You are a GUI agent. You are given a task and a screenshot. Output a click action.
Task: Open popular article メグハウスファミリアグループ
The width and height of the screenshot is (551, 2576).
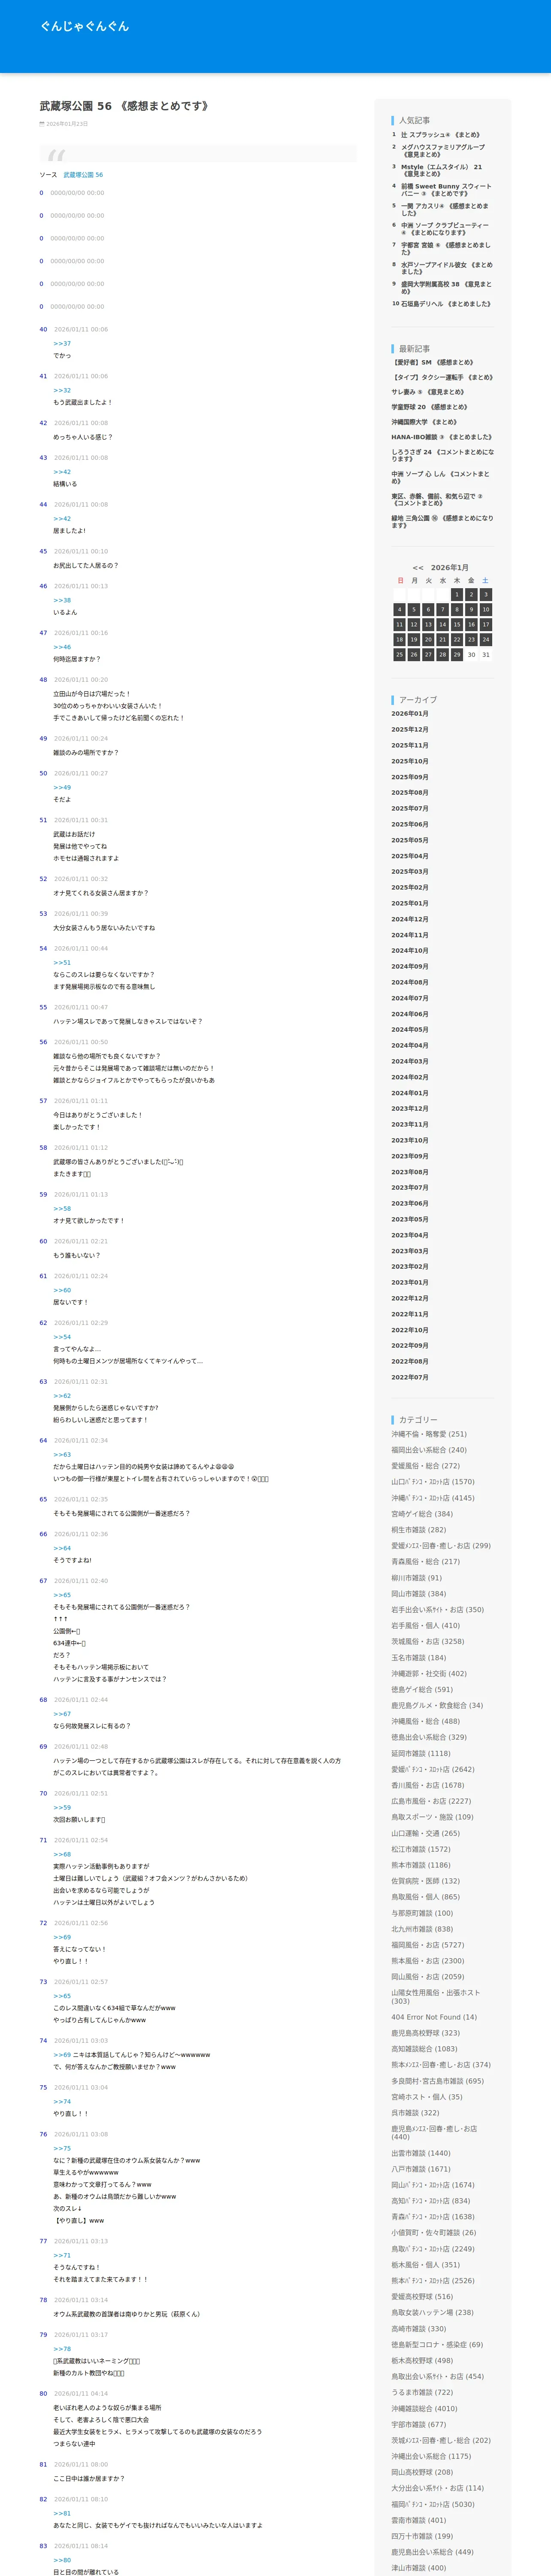point(443,151)
